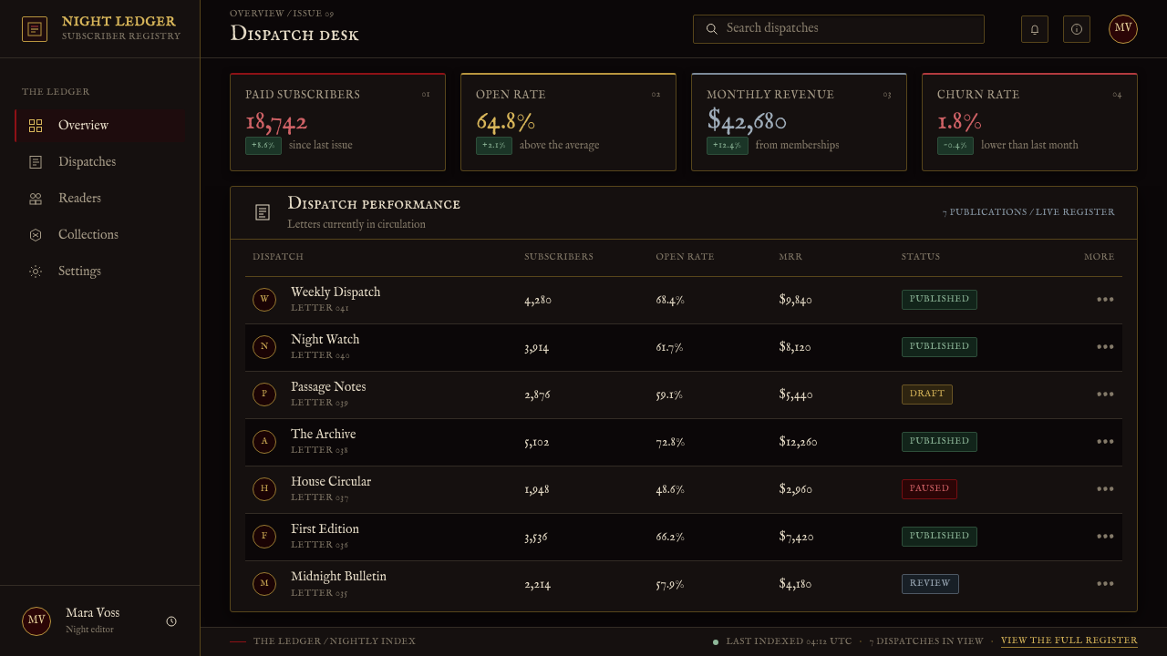Focus the Search dispatches field
1167x656 pixels.
[x=839, y=29]
